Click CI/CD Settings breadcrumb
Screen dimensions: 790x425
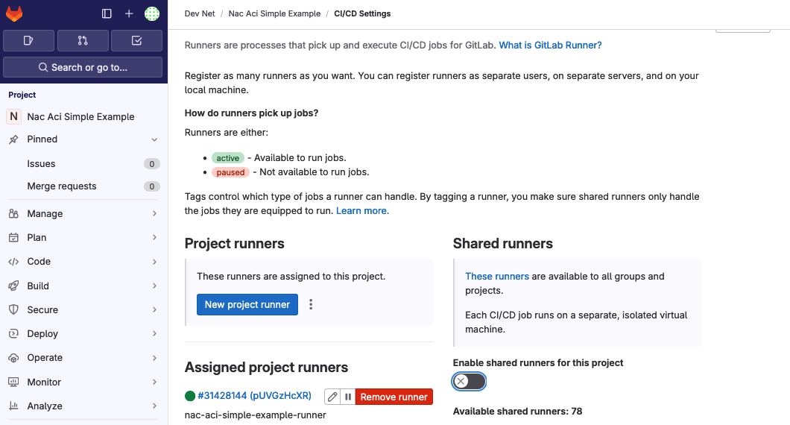362,13
